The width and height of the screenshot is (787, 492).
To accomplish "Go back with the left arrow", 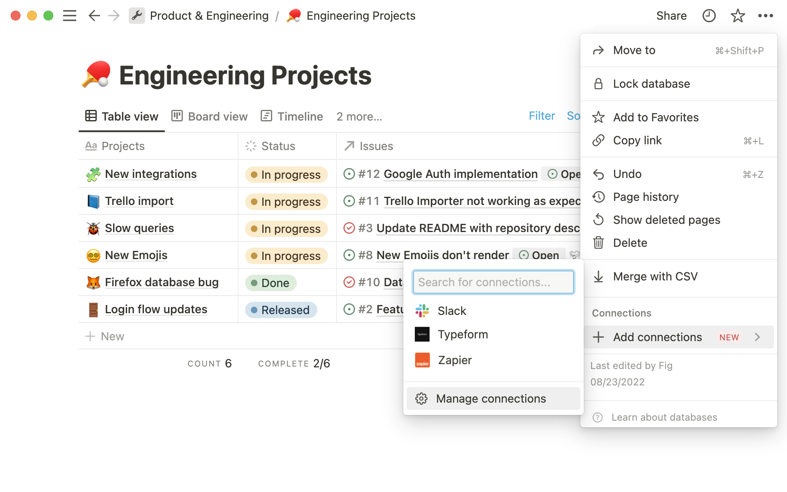I will click(94, 16).
